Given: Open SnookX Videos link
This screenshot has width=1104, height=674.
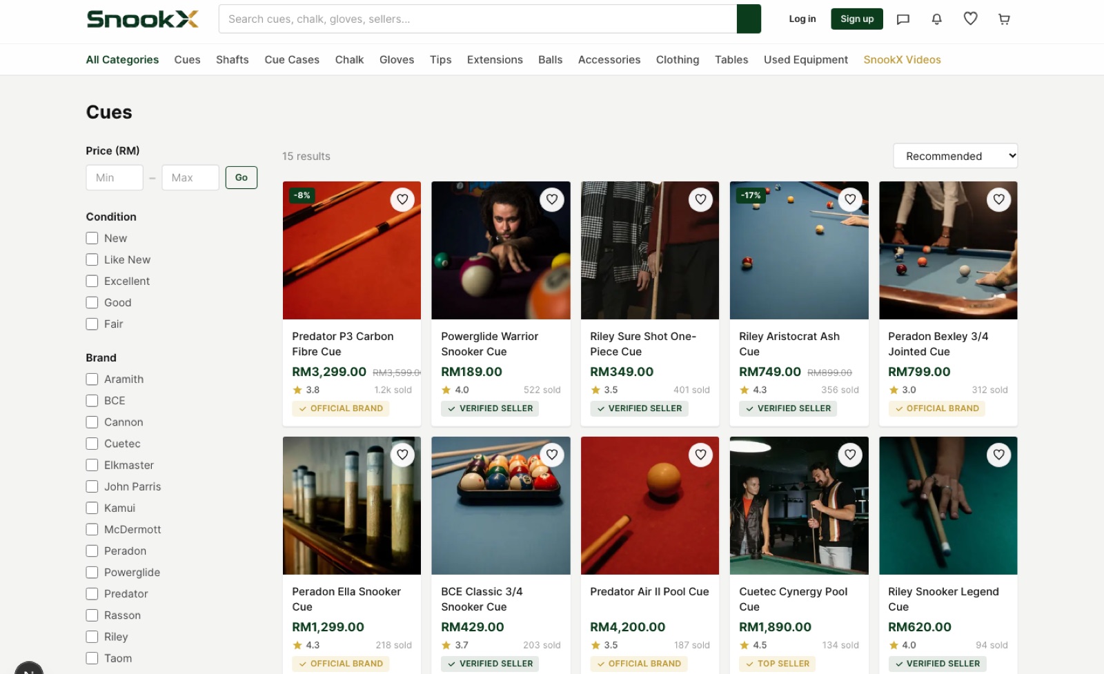Looking at the screenshot, I should 902,59.
